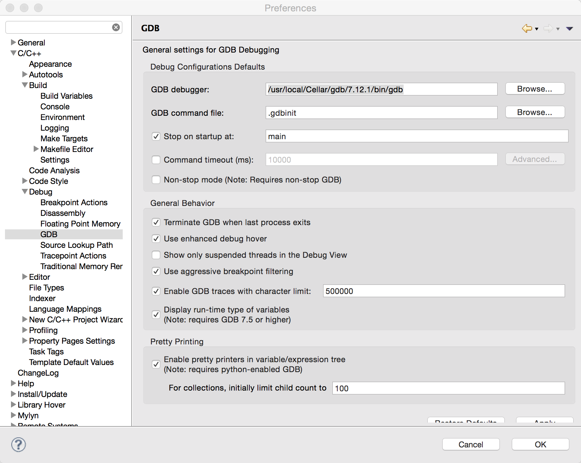Toggle Use enhanced debug hover
Image resolution: width=581 pixels, height=463 pixels.
(x=156, y=239)
